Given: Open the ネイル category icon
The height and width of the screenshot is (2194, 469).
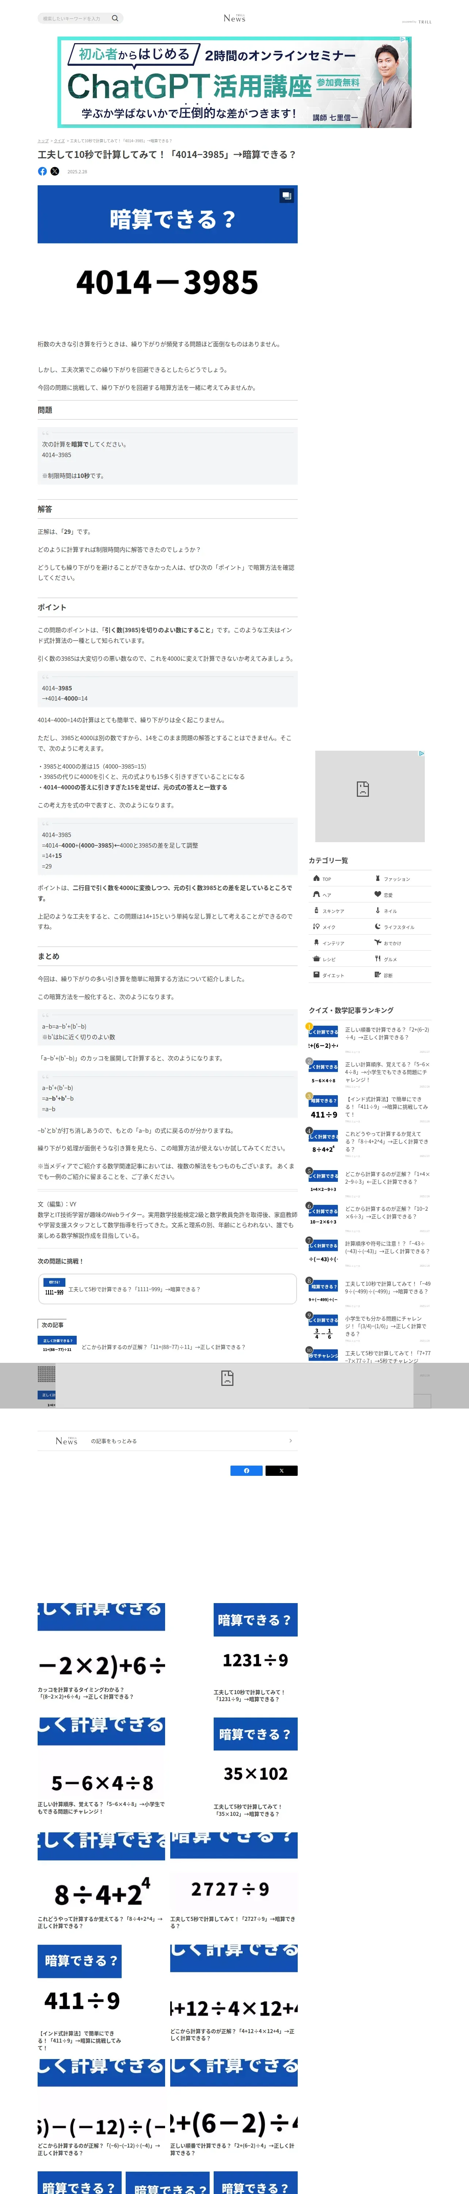Looking at the screenshot, I should [378, 911].
